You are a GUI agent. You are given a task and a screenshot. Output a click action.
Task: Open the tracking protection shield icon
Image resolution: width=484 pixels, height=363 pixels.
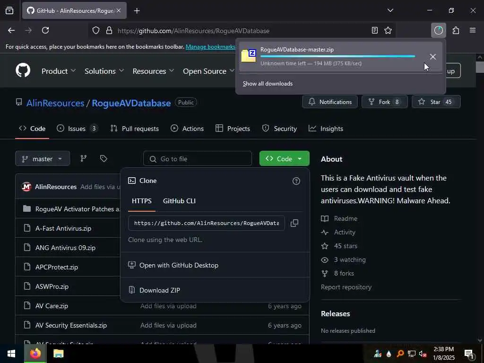96,31
